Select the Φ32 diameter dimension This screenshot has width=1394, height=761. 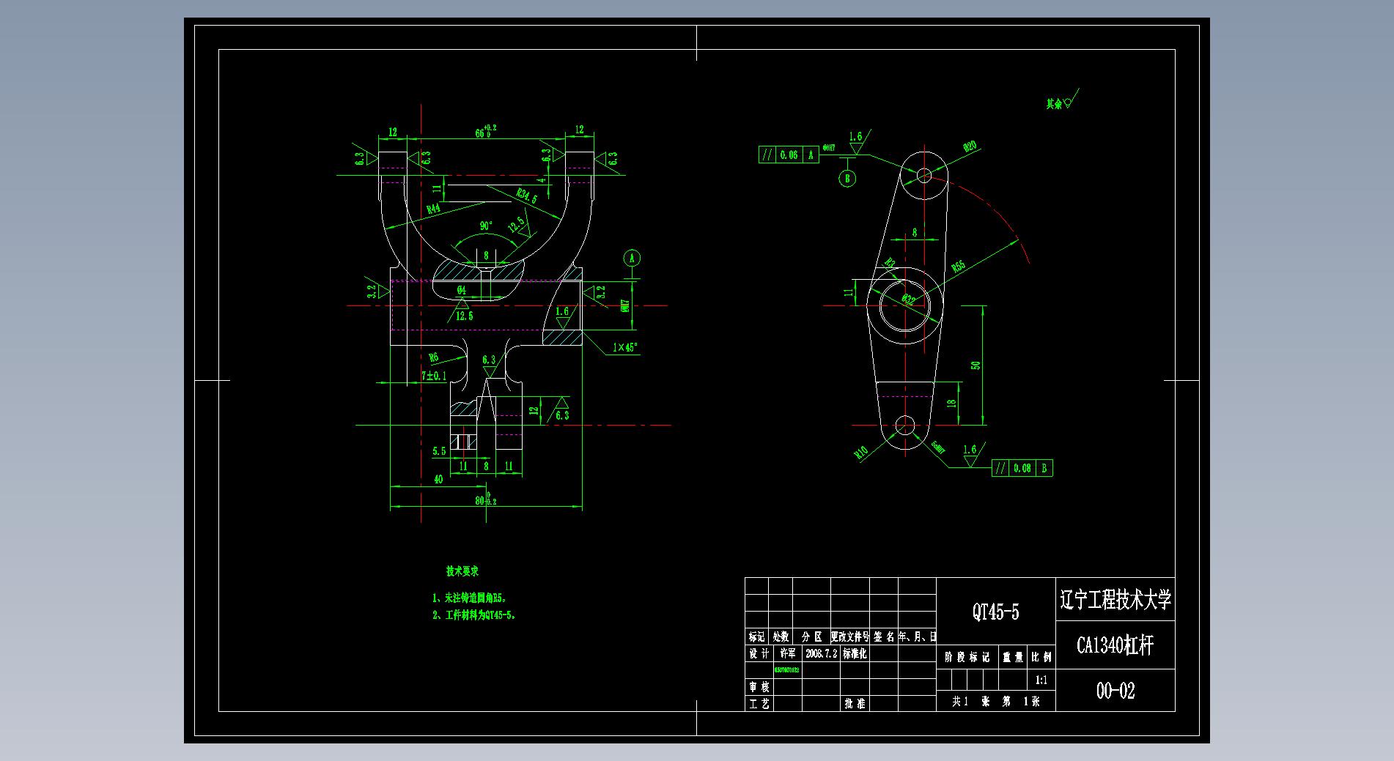click(908, 300)
